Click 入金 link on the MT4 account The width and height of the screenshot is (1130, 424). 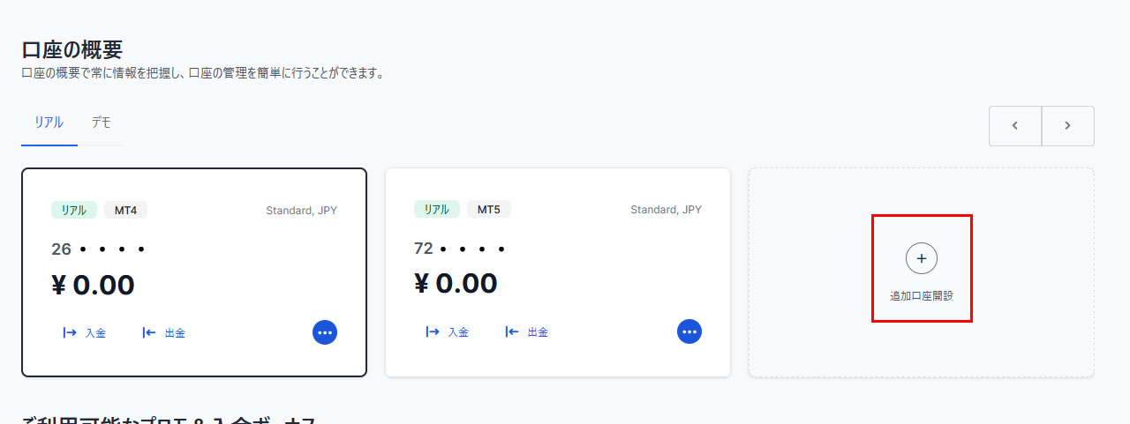pyautogui.click(x=95, y=333)
